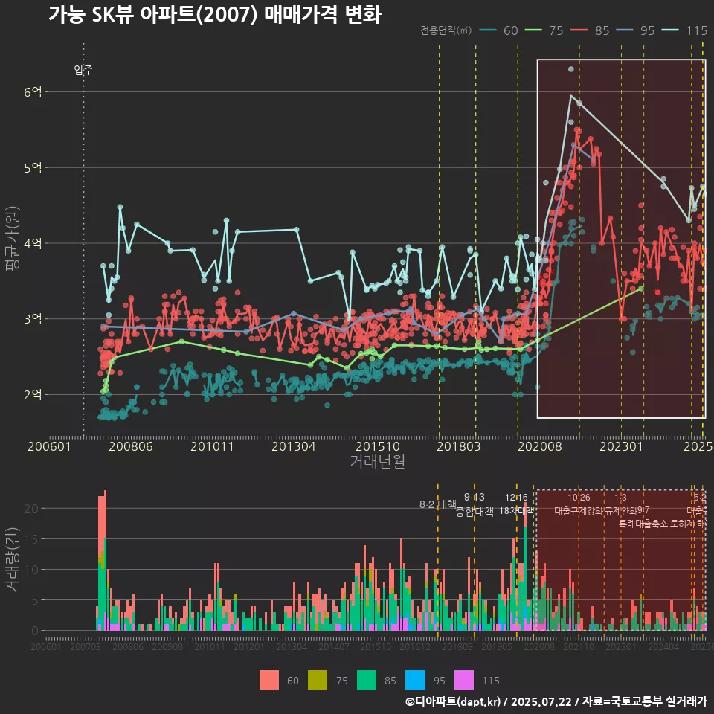The image size is (714, 714).
Task: Select the 60 line entry in top legend
Action: click(x=498, y=30)
